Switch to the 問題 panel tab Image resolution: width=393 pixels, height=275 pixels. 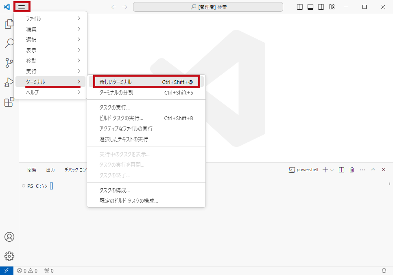[x=32, y=170]
